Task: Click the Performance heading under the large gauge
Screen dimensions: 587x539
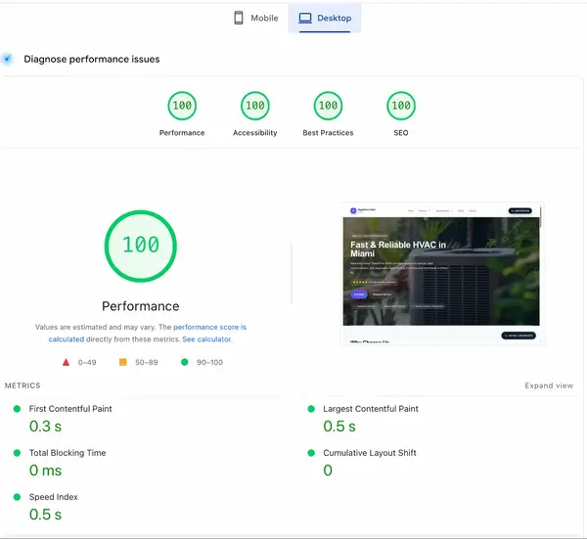Action: (x=140, y=306)
